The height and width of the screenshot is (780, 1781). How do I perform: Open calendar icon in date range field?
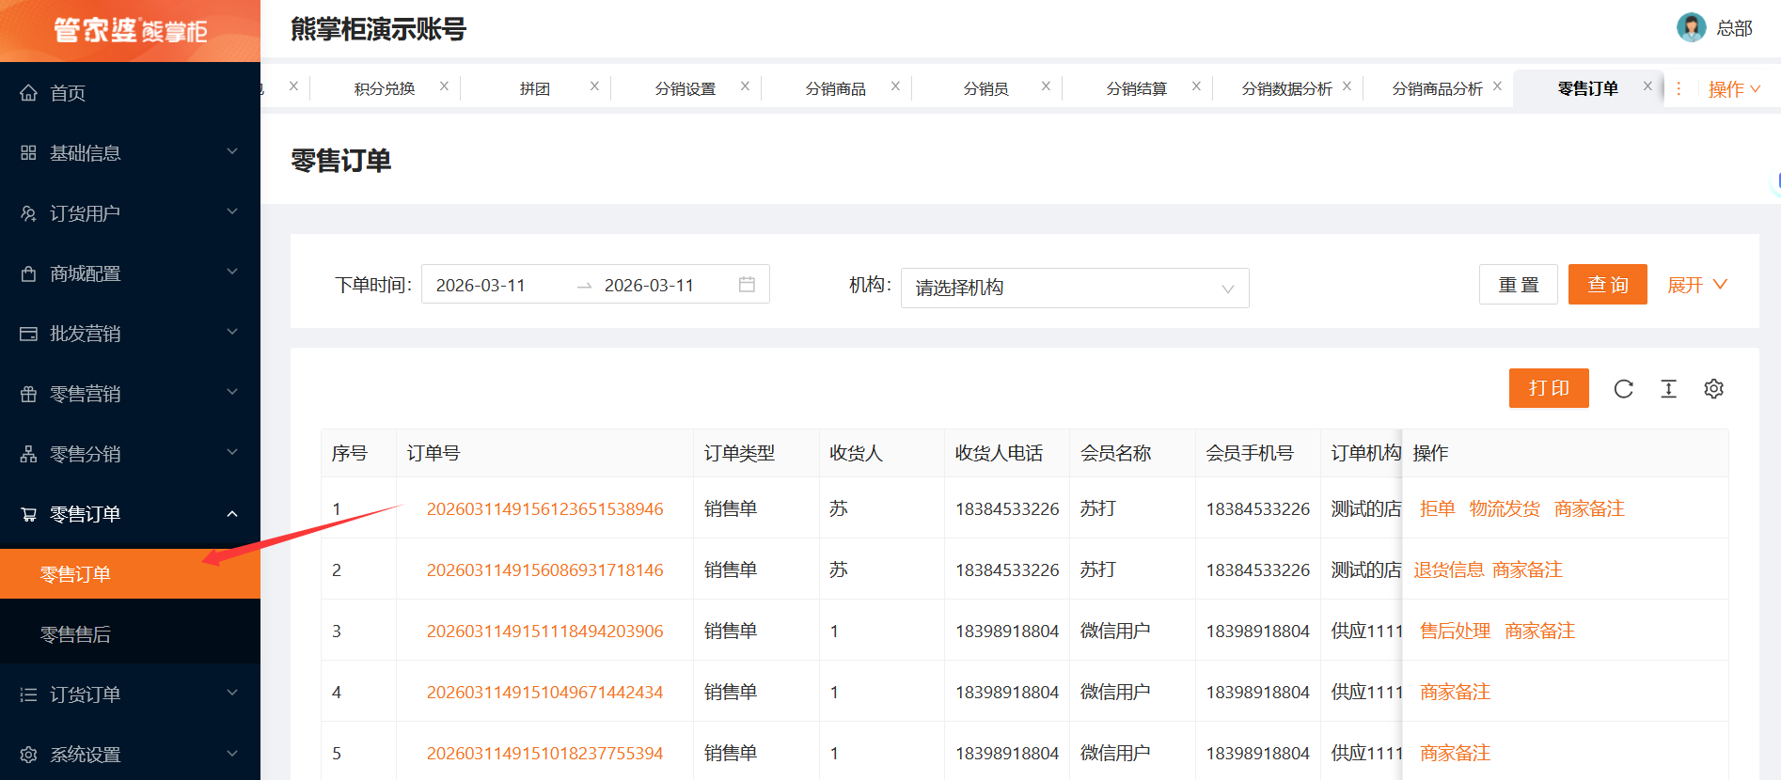pyautogui.click(x=747, y=285)
